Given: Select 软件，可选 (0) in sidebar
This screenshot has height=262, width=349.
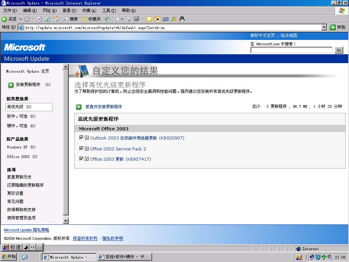Looking at the screenshot, I should [x=21, y=116].
